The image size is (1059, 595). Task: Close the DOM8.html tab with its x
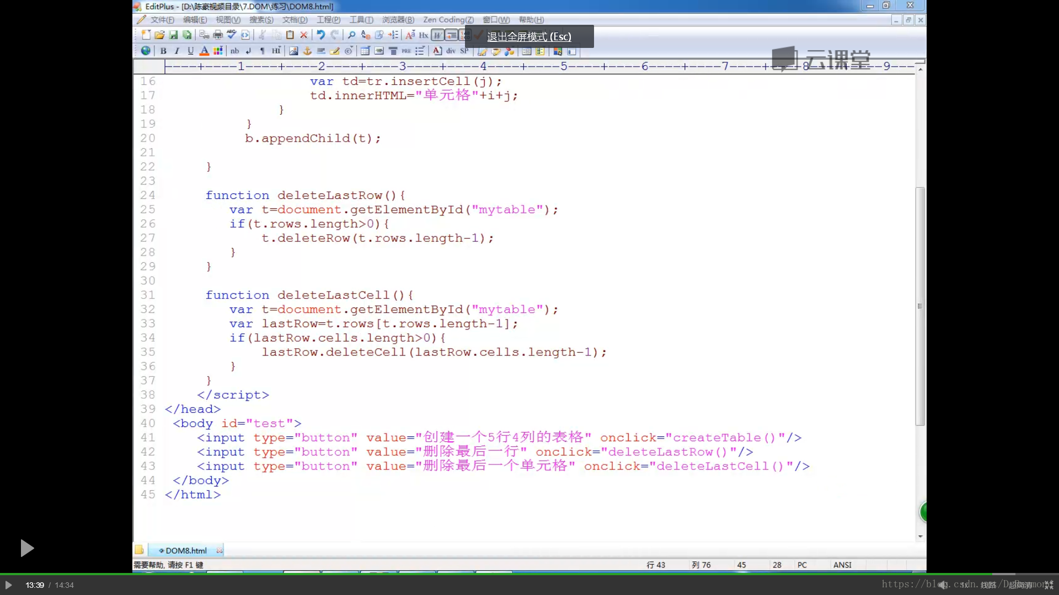220,550
